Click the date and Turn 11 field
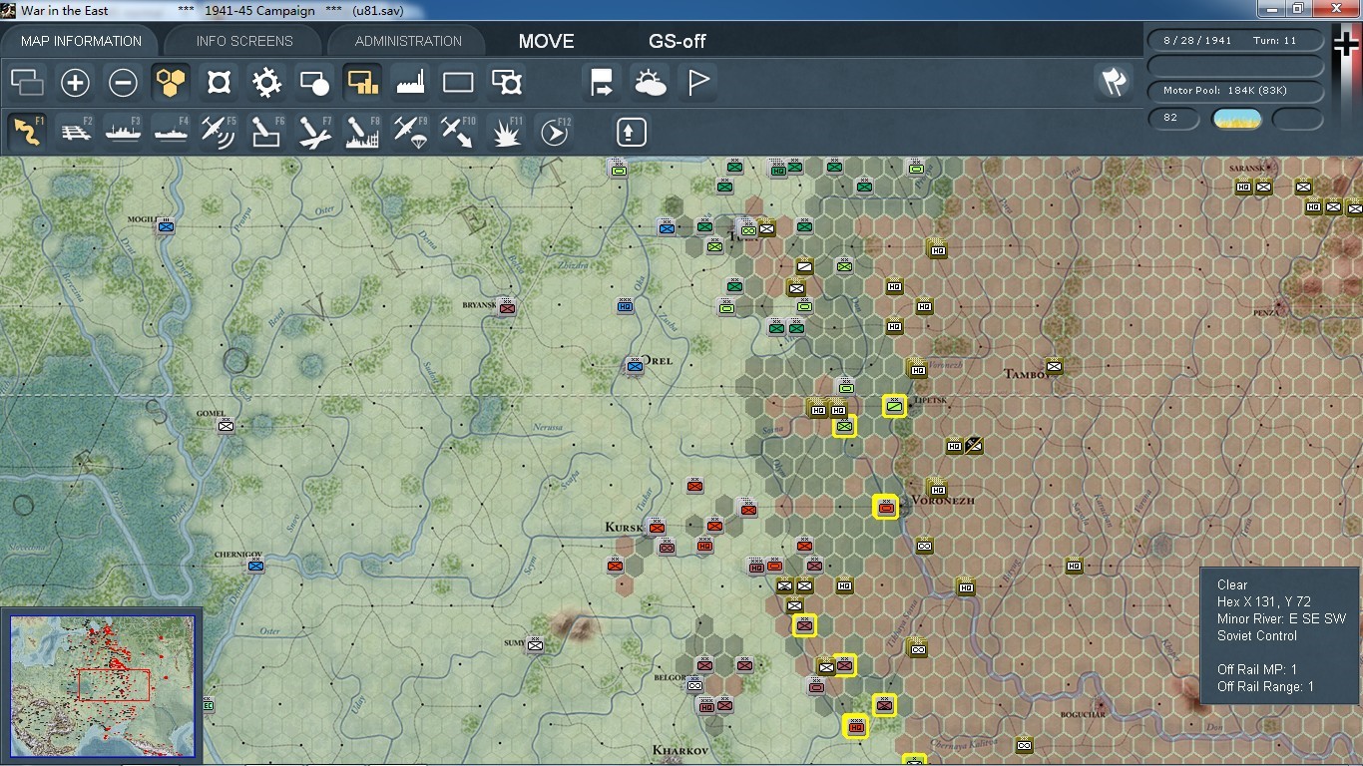Image resolution: width=1363 pixels, height=766 pixels. point(1235,41)
